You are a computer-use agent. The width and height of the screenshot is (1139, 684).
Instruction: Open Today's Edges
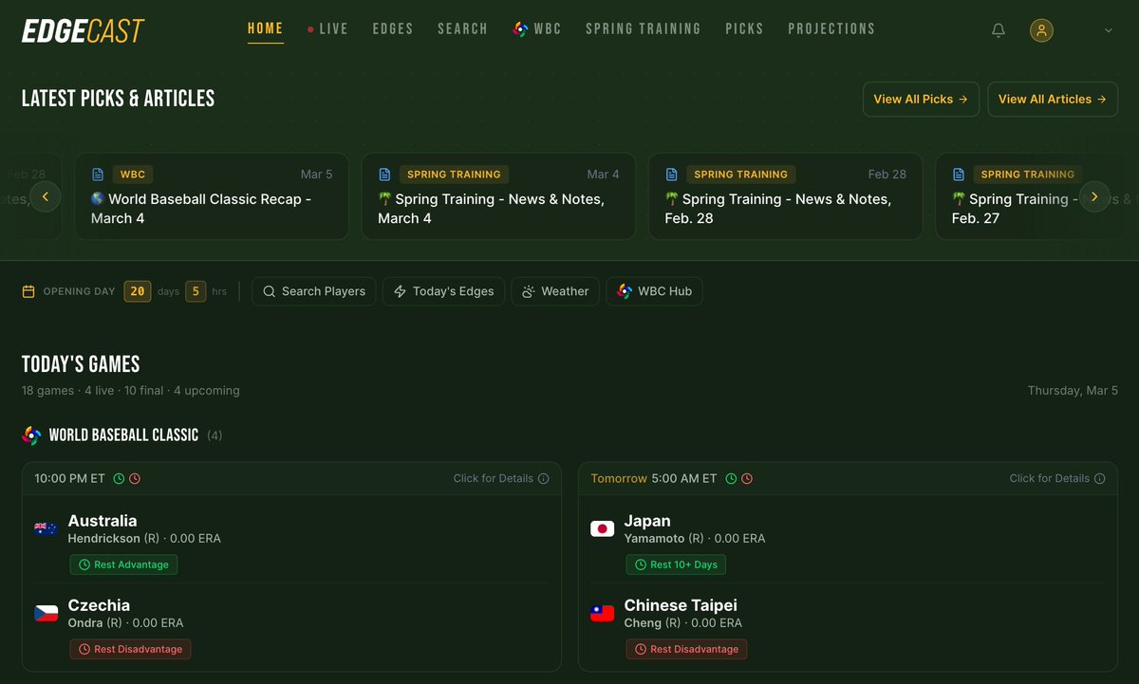click(443, 291)
